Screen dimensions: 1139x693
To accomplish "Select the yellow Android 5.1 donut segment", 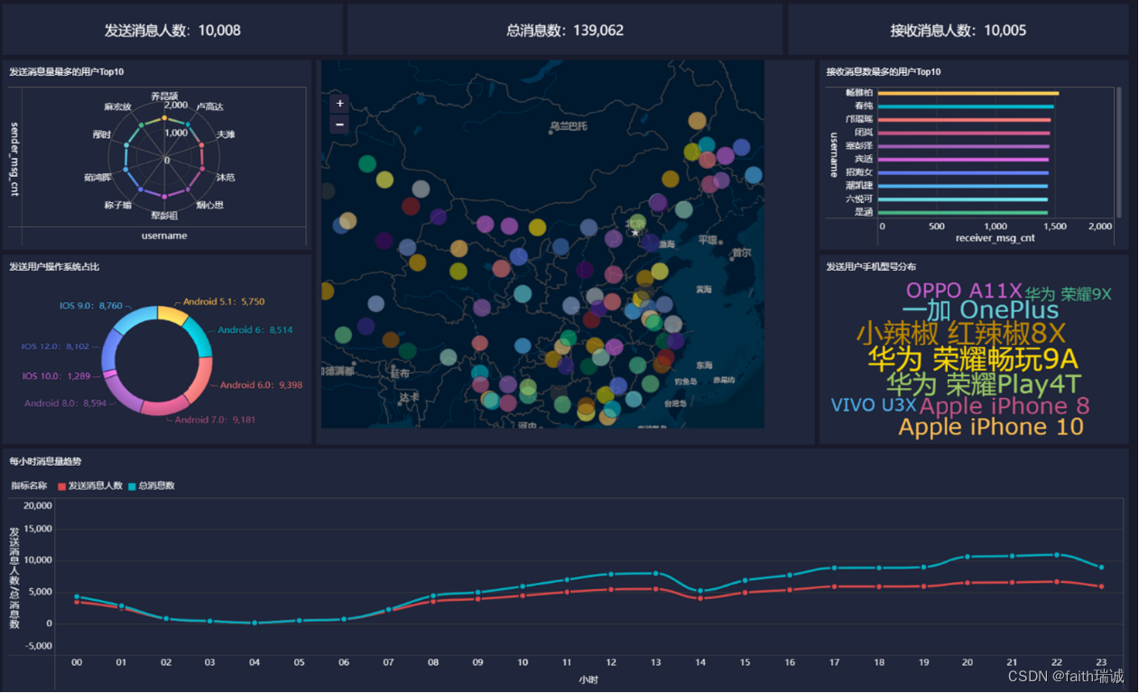I will point(171,315).
